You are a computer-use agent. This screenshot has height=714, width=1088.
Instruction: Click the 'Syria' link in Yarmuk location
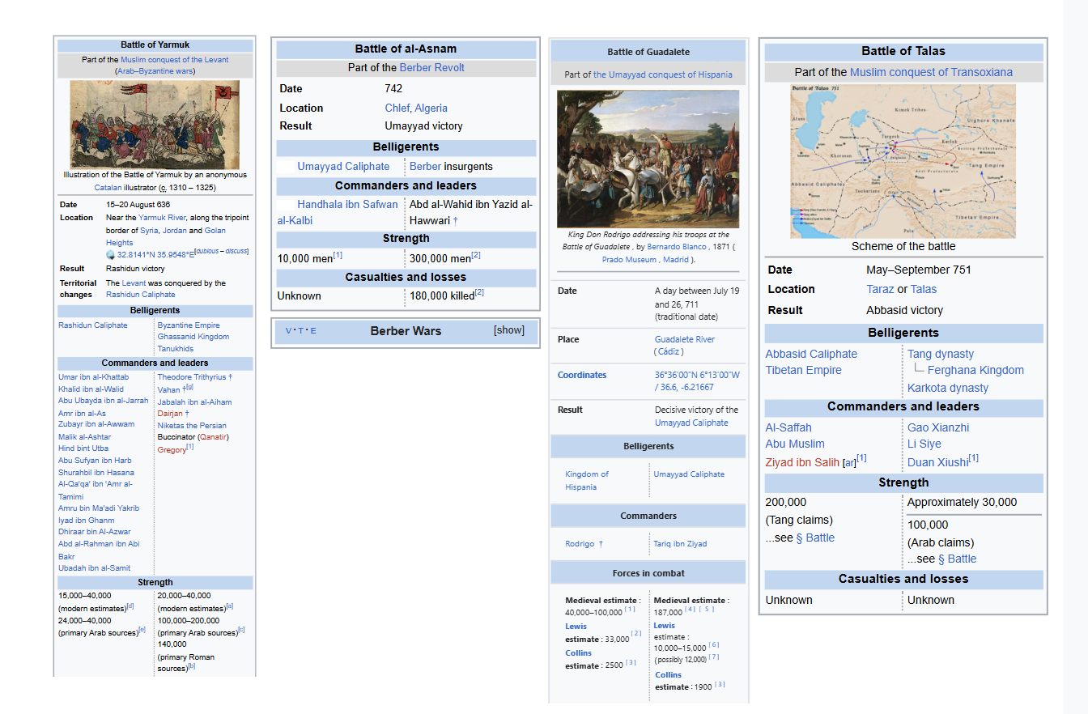[149, 231]
